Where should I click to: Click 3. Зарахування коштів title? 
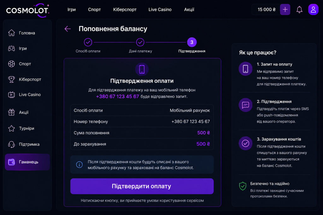tap(279, 139)
